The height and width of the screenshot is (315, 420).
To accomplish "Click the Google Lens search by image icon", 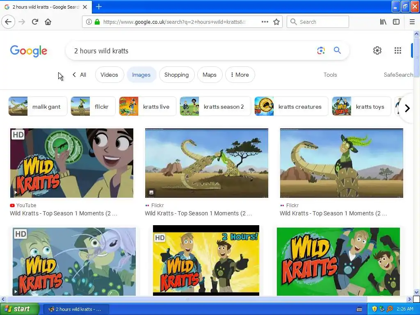I will point(321,50).
